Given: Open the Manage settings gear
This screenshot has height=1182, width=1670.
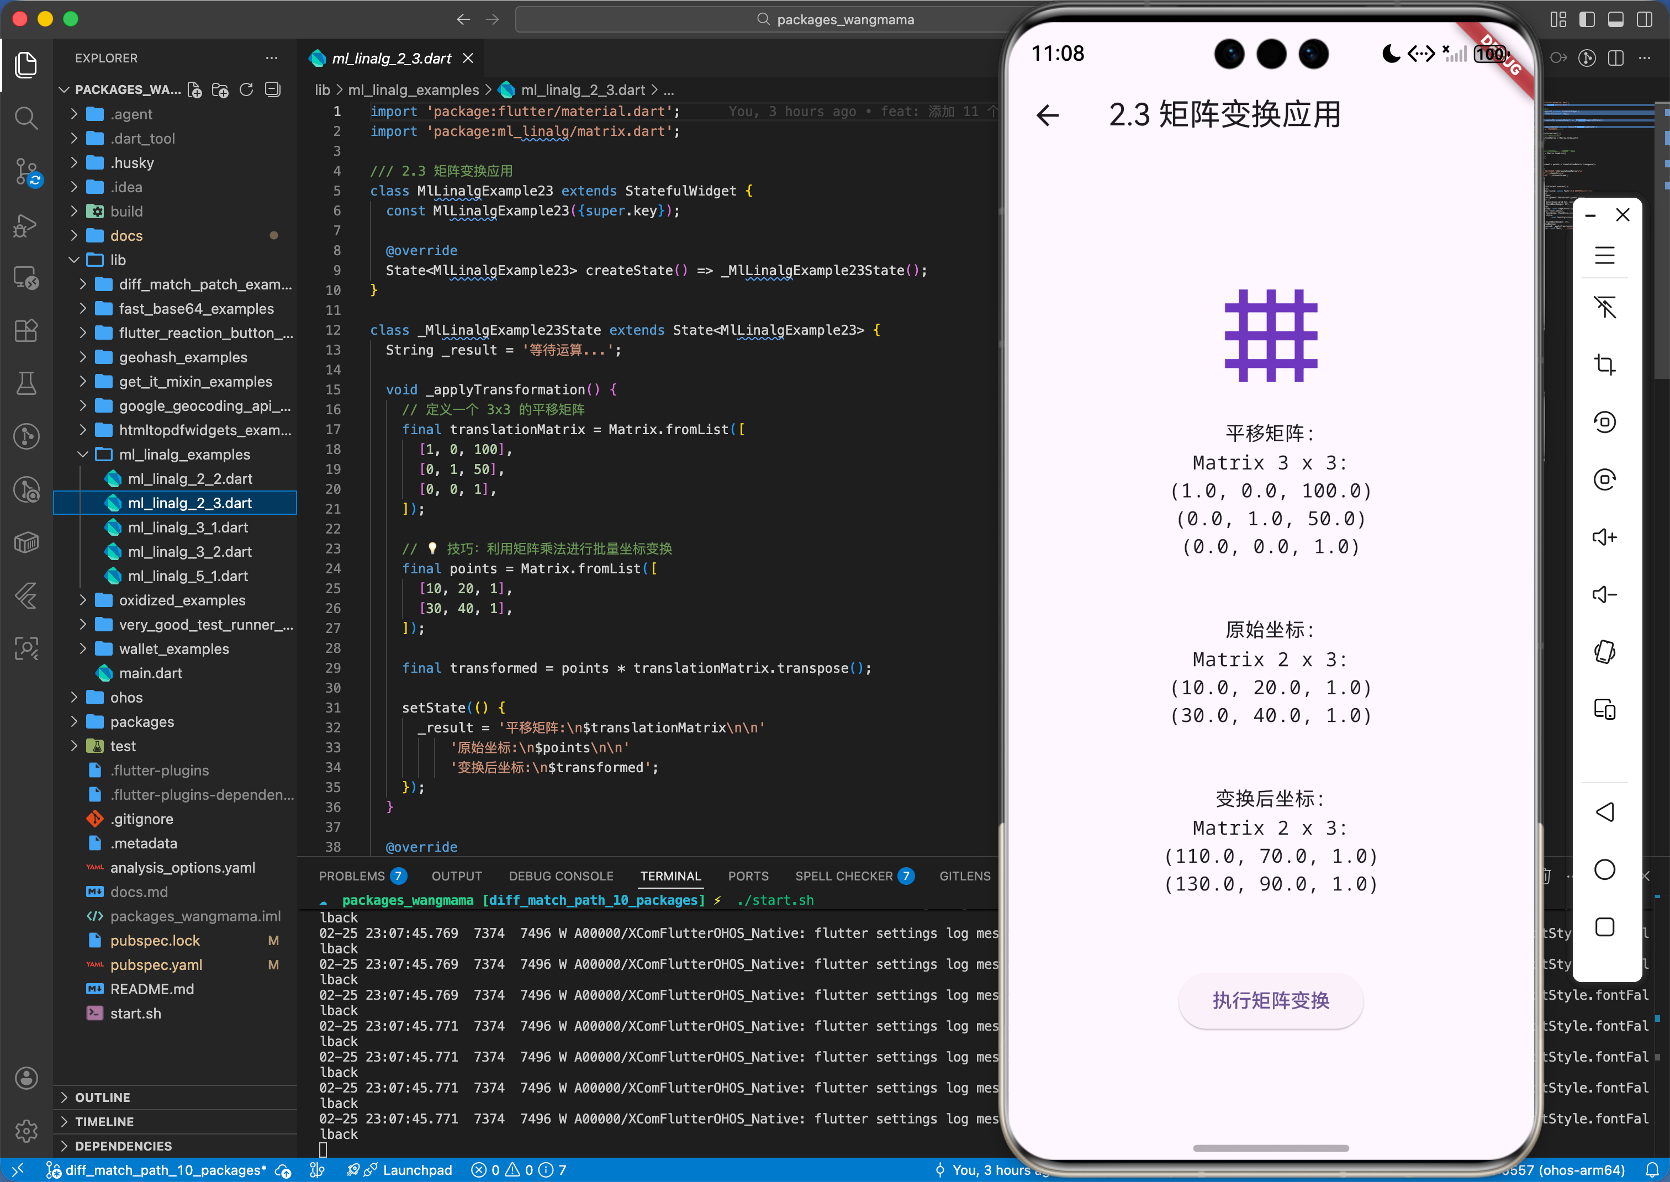Looking at the screenshot, I should click(x=26, y=1130).
